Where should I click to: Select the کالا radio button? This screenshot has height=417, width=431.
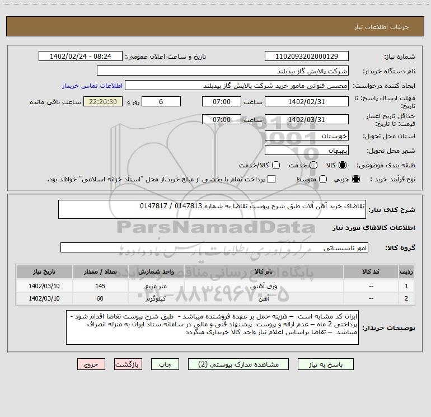[343, 165]
